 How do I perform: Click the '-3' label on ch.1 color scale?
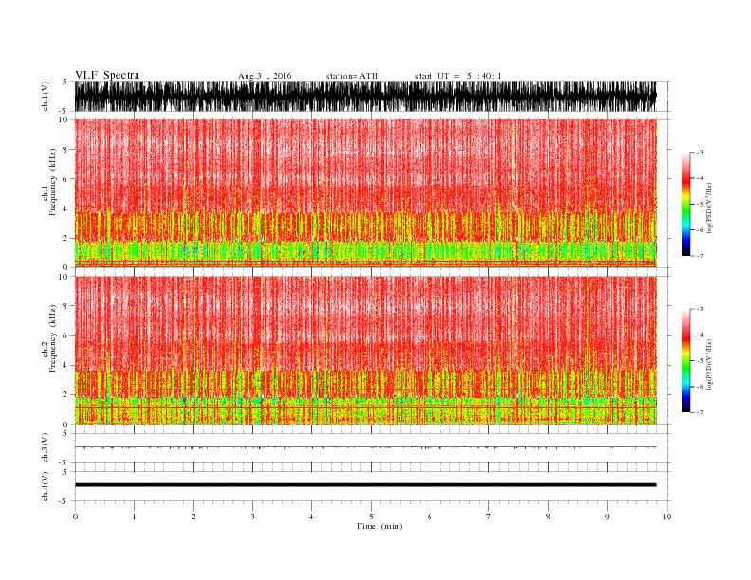pos(699,153)
